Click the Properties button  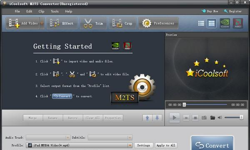(x=113, y=118)
